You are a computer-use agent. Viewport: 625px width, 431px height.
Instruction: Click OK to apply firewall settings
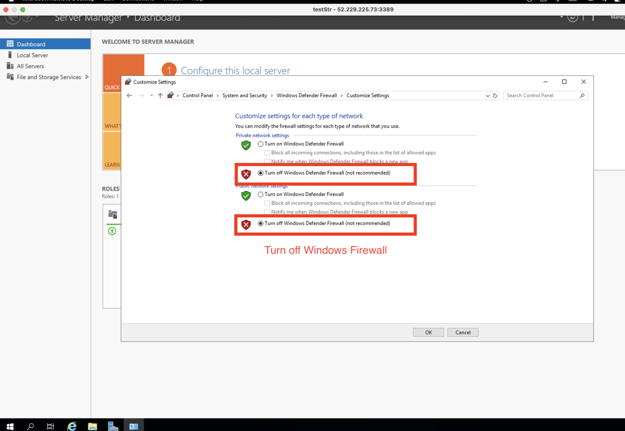click(428, 332)
